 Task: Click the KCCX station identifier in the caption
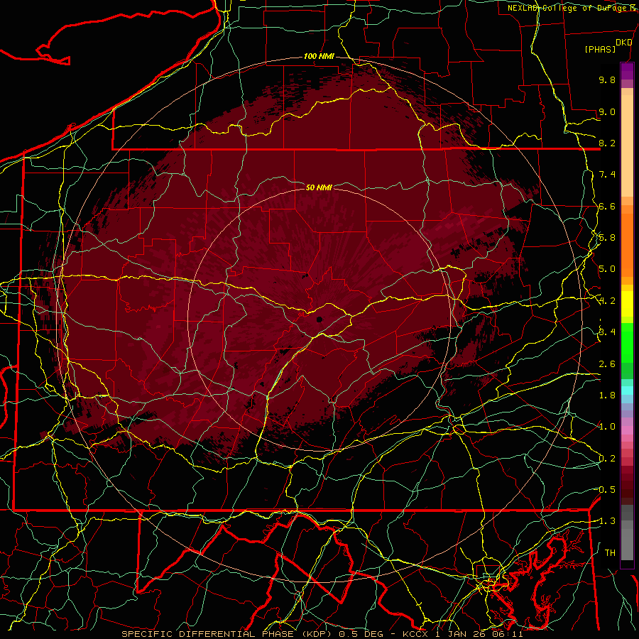[x=415, y=634]
